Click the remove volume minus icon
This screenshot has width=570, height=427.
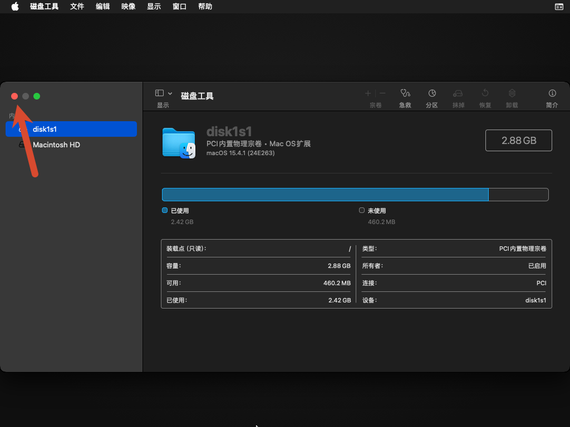[x=382, y=93]
